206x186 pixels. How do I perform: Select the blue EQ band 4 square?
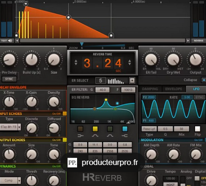[125, 129]
